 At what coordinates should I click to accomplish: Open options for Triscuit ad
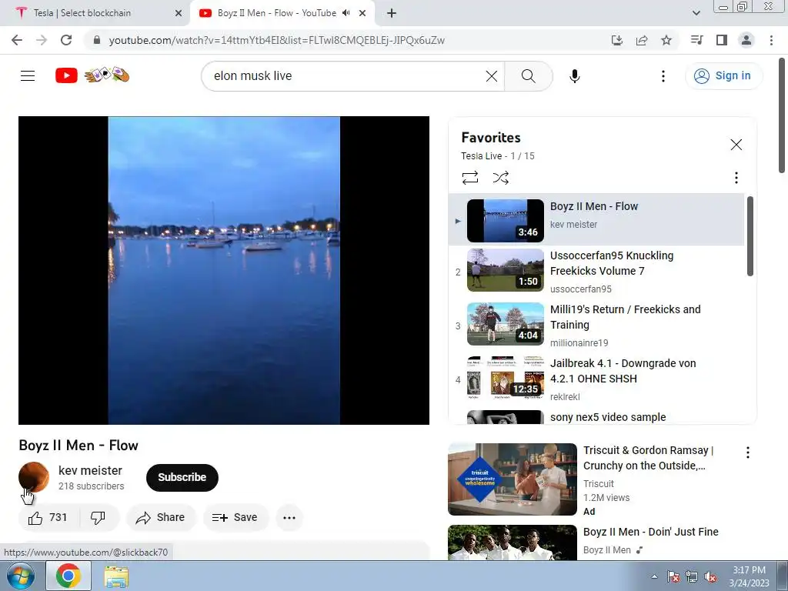point(748,452)
